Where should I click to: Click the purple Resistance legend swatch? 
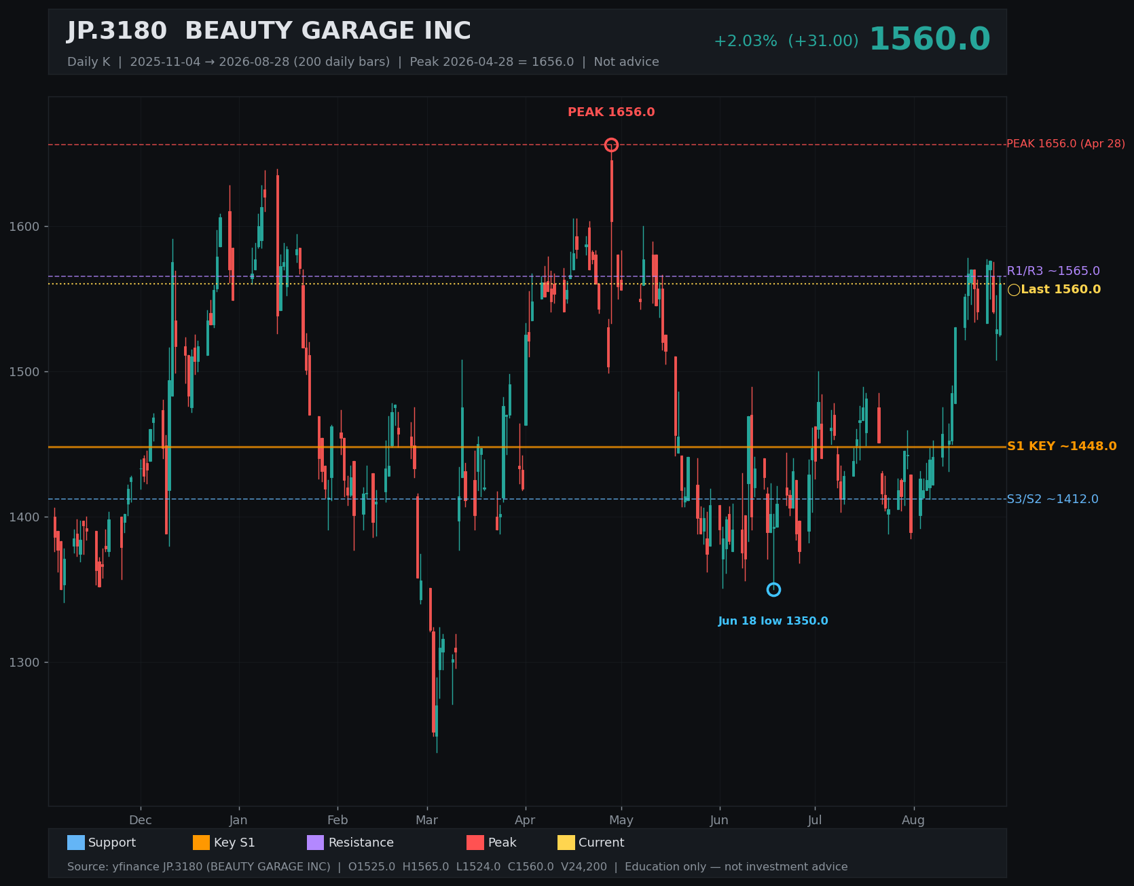tap(316, 843)
